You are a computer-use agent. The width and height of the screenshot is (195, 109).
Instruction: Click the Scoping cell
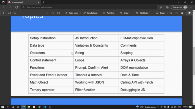[141, 53]
